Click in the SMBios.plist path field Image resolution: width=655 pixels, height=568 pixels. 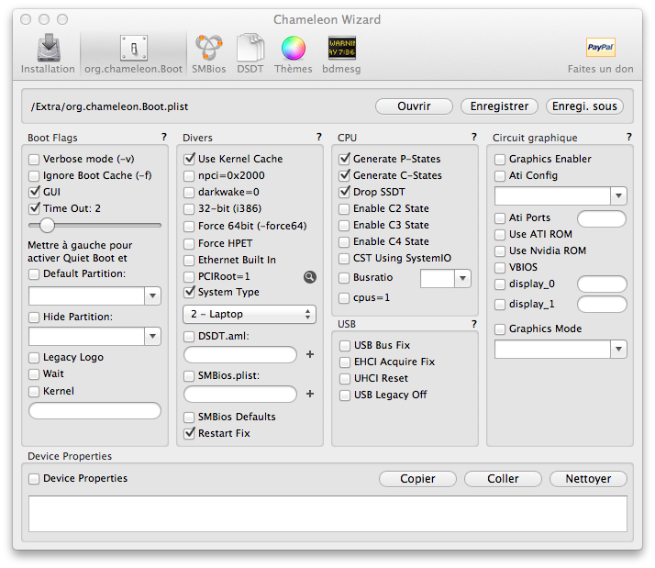240,394
